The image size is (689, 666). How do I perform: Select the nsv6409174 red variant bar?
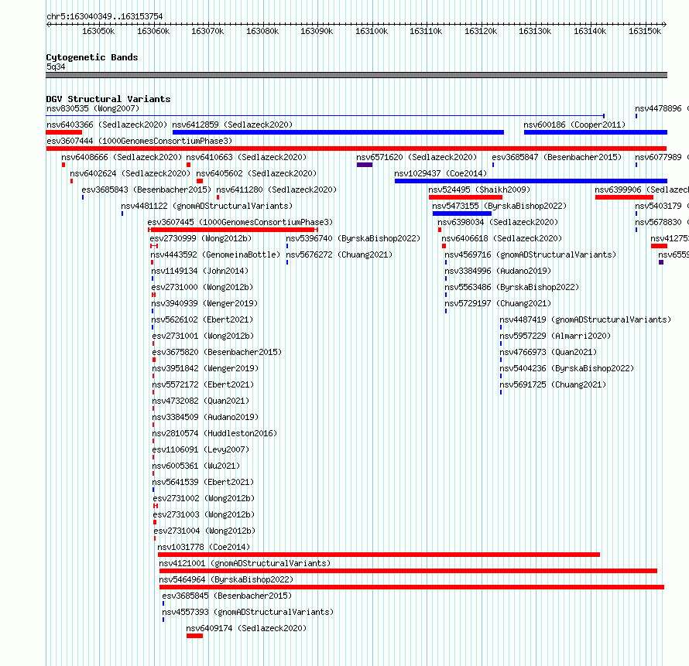pos(194,636)
